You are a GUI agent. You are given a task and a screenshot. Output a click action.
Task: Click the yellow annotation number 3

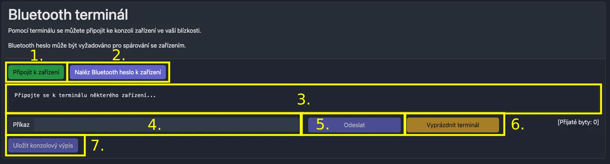[x=303, y=100]
